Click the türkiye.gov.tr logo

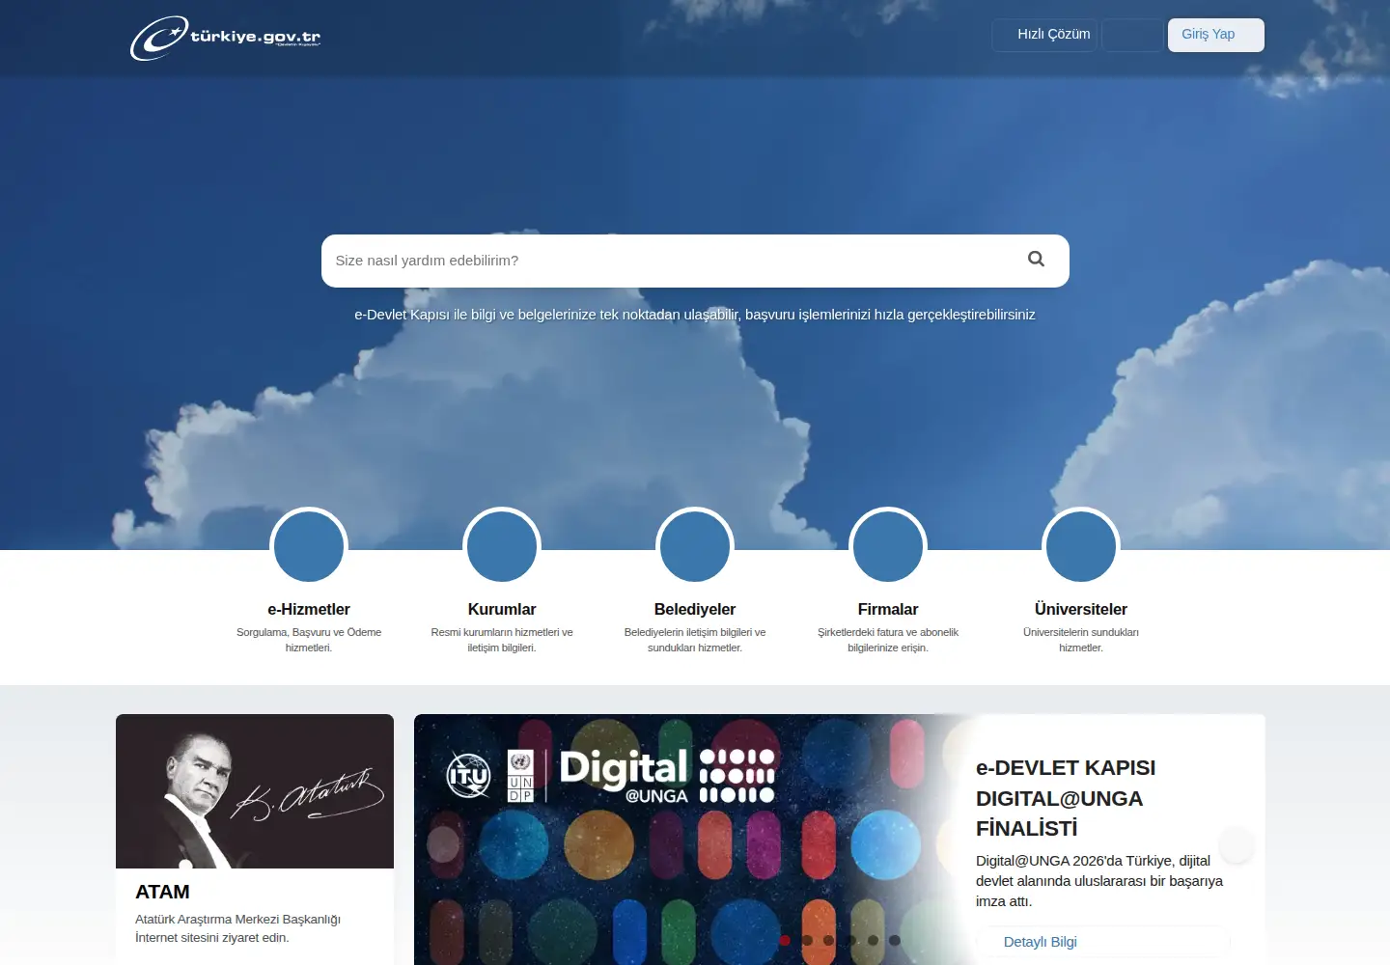226,38
